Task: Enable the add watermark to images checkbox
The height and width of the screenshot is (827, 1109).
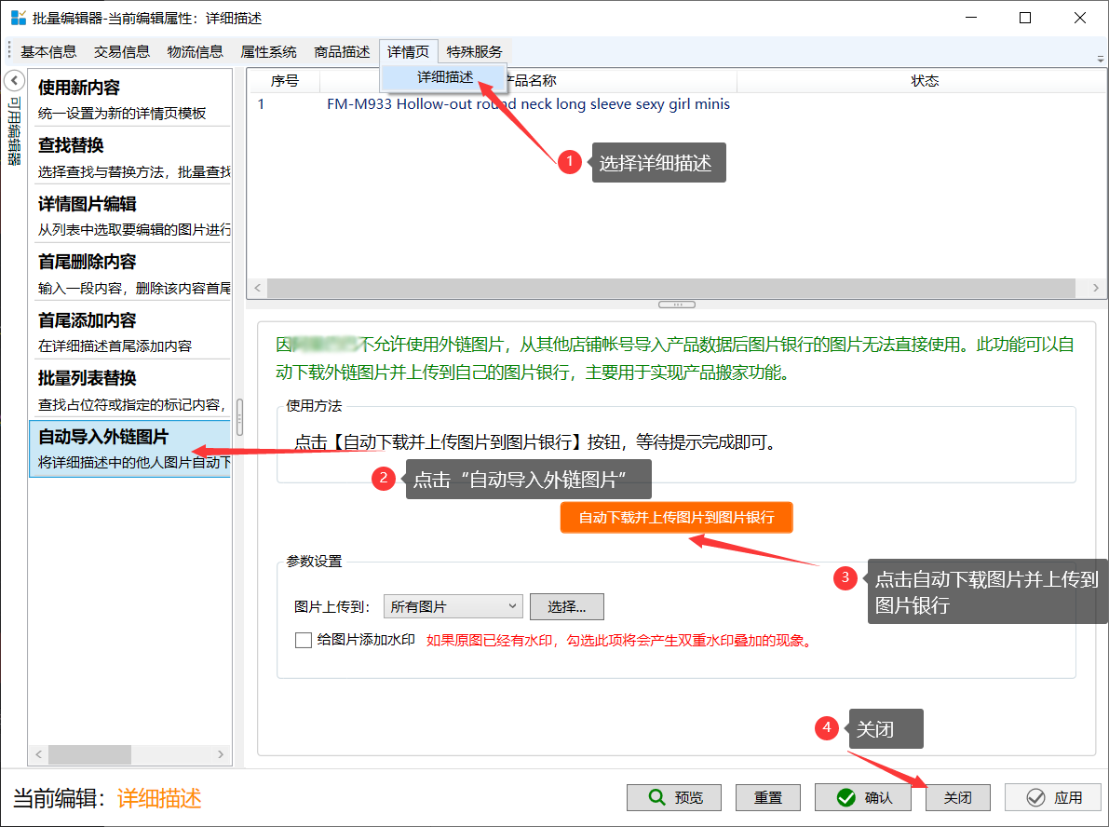Action: click(303, 640)
